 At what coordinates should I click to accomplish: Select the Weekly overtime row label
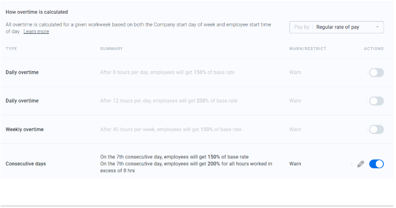[25, 130]
